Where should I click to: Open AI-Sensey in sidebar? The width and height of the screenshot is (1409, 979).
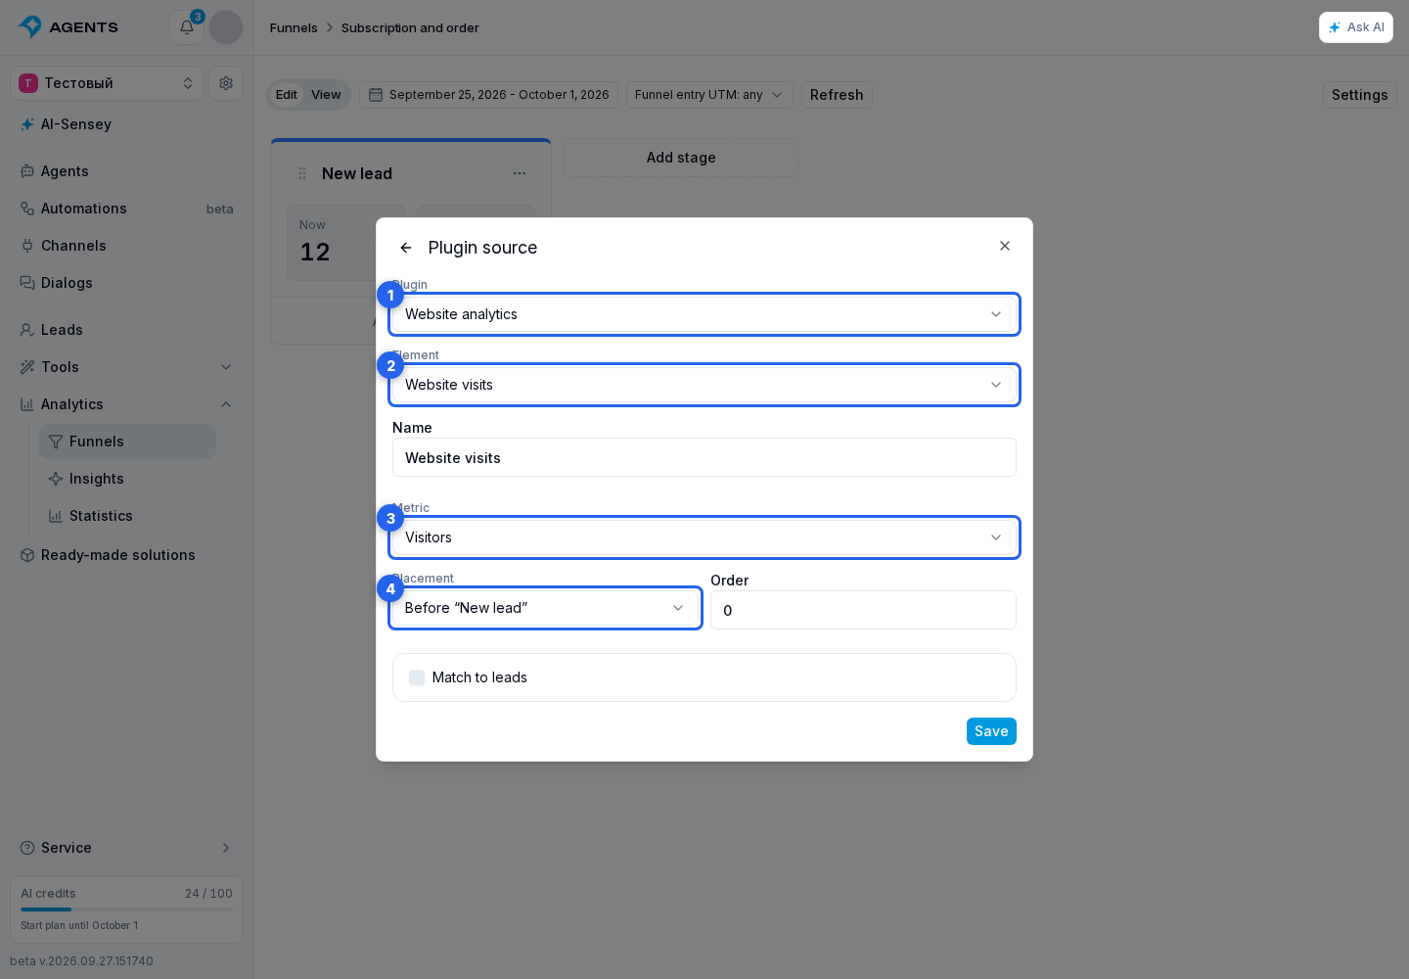[x=127, y=124]
